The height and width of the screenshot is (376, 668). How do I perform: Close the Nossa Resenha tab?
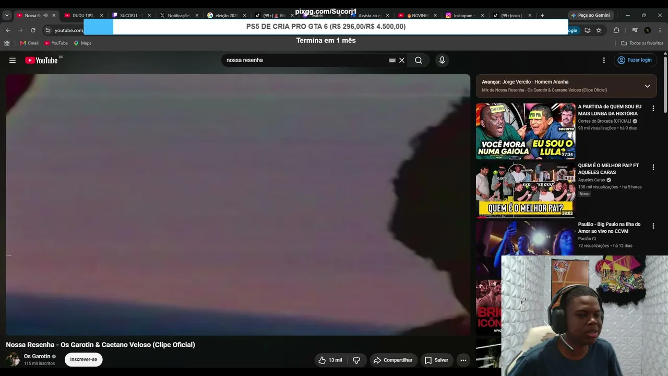(54, 16)
